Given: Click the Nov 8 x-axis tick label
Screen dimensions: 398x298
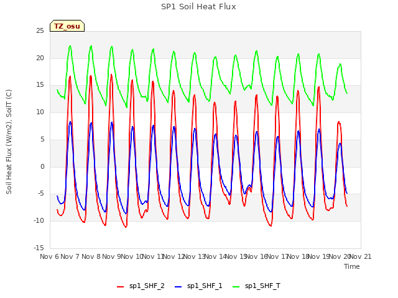Looking at the screenshot, I should (91, 256).
